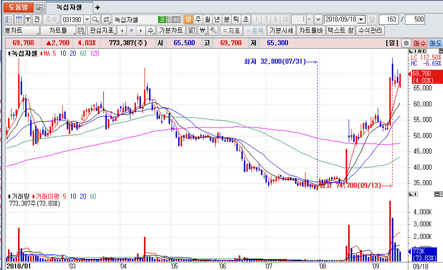Expand the 봉차트 chart type dropdown

(x=19, y=31)
